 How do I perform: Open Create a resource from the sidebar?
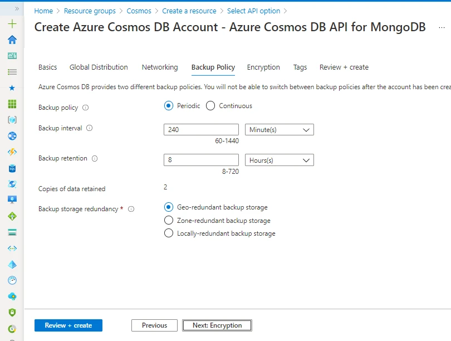(x=12, y=25)
